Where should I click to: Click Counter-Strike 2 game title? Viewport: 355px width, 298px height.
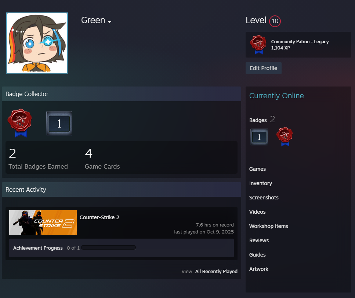pos(99,217)
